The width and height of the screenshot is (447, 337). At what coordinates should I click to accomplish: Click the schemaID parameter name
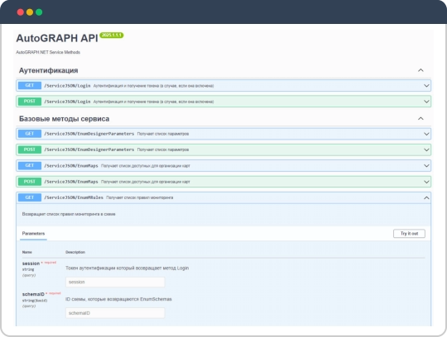tap(33, 294)
